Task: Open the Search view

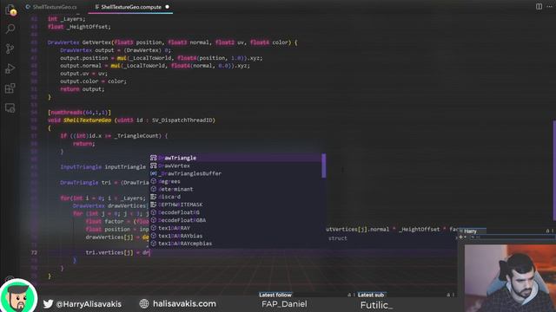Action: pos(10,29)
